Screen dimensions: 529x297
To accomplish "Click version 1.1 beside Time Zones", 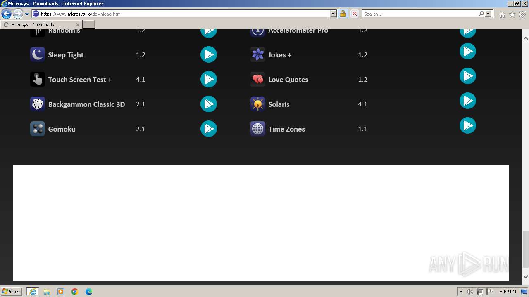I will click(x=362, y=129).
